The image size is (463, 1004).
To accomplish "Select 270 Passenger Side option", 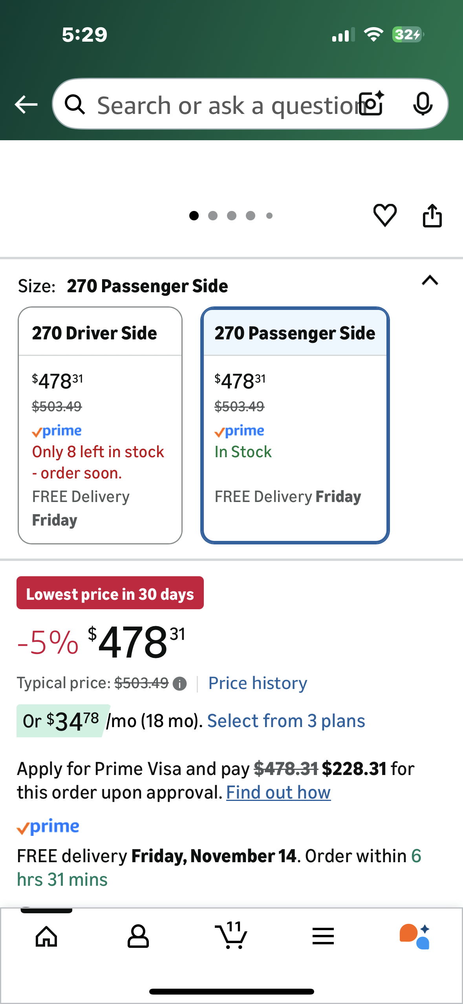I will (295, 425).
